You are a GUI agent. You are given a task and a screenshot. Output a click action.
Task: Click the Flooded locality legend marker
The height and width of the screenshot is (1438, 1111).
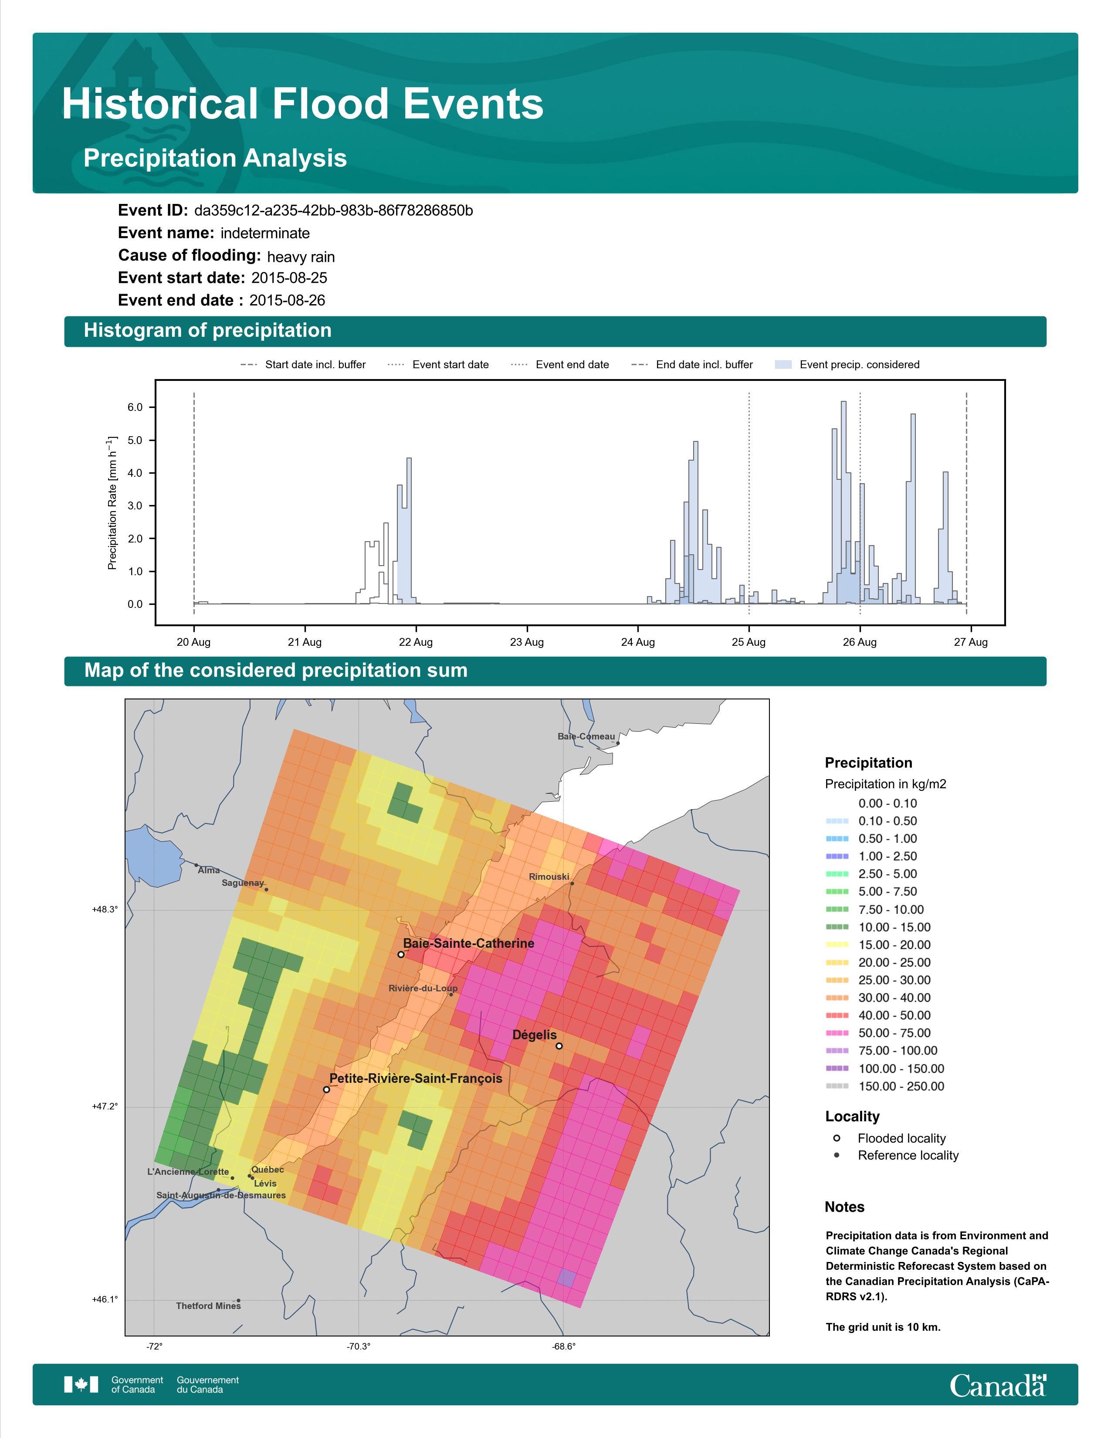(837, 1138)
